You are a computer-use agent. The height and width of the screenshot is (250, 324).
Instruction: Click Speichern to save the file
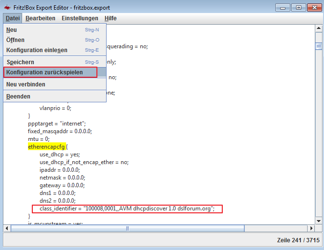pyautogui.click(x=20, y=62)
